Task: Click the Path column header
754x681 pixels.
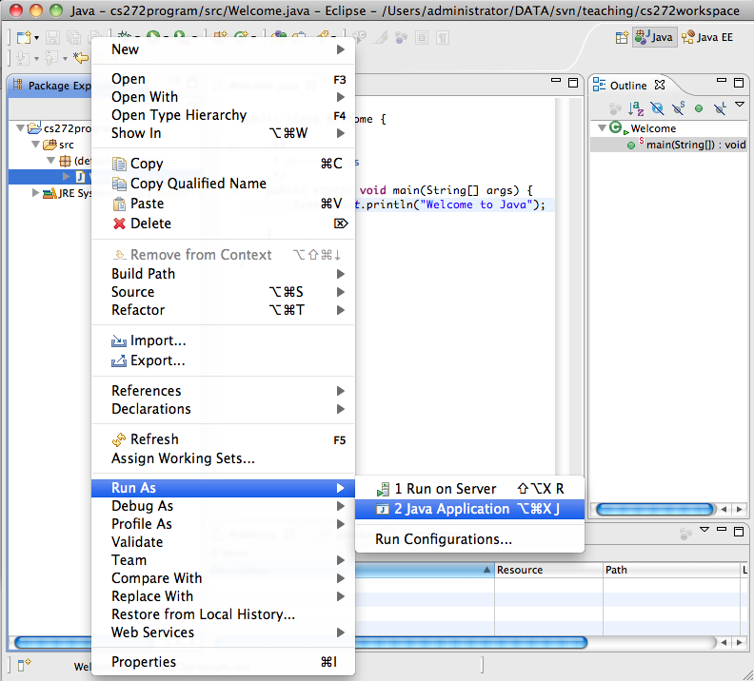Action: point(672,570)
